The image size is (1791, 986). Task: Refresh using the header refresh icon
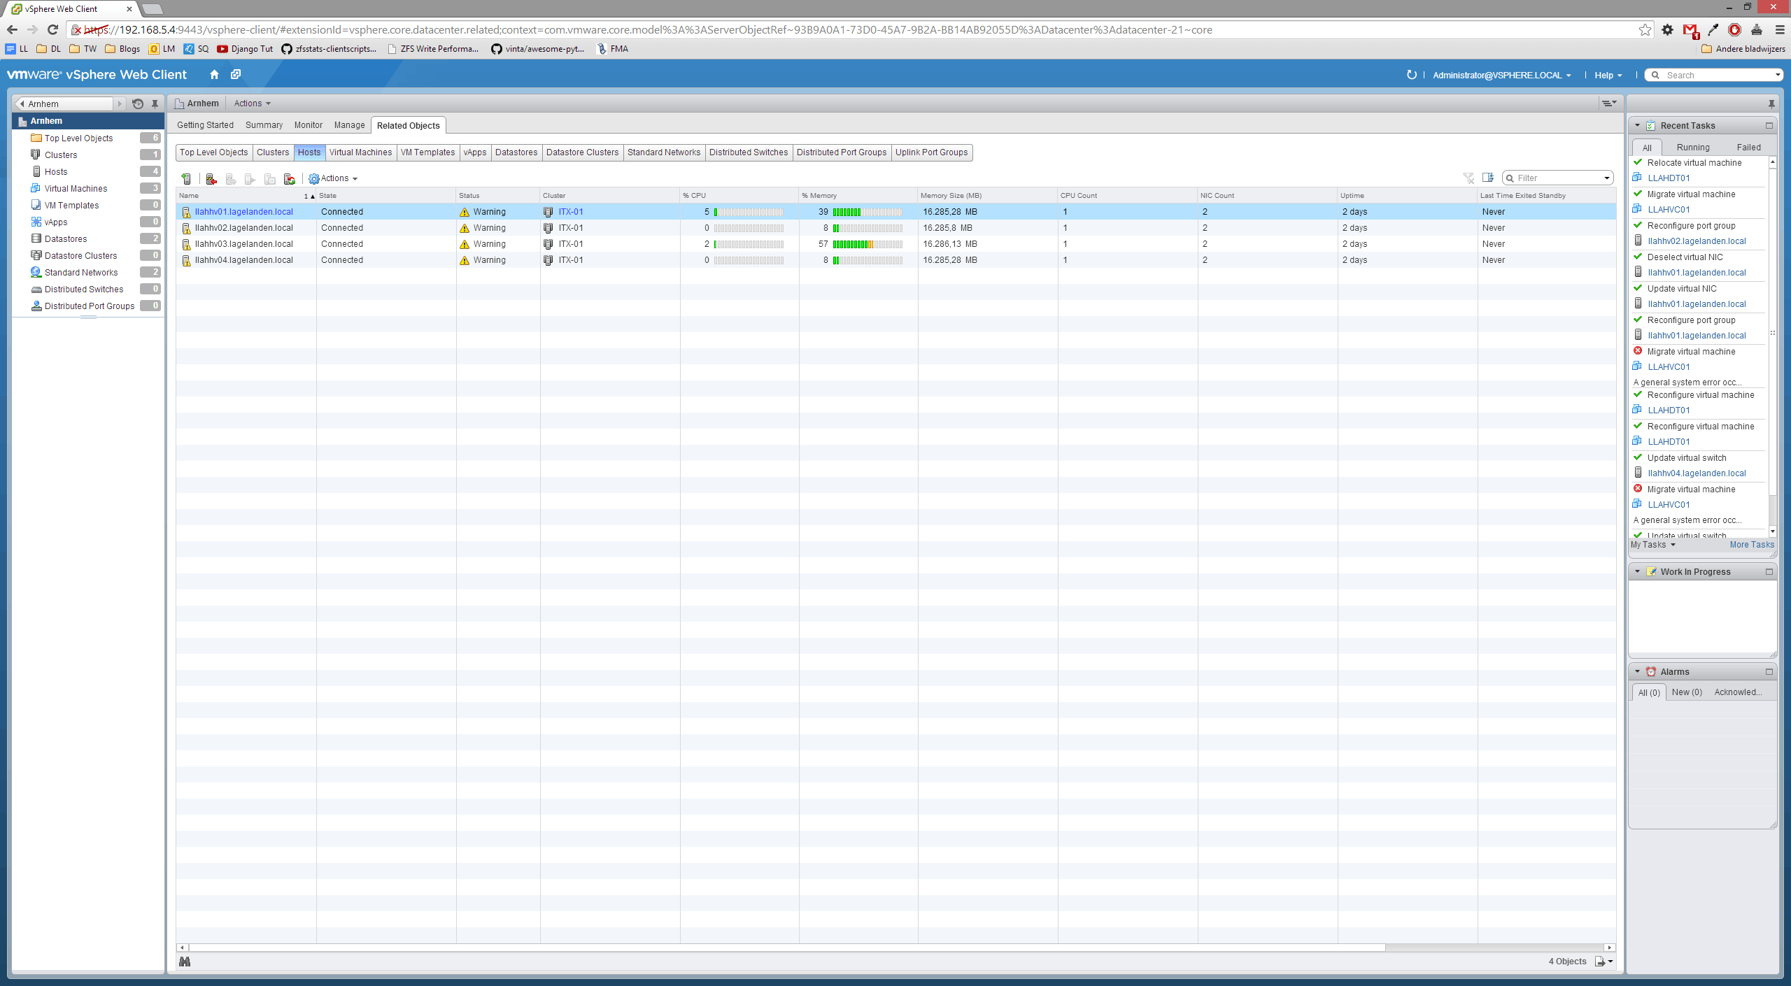(1411, 75)
